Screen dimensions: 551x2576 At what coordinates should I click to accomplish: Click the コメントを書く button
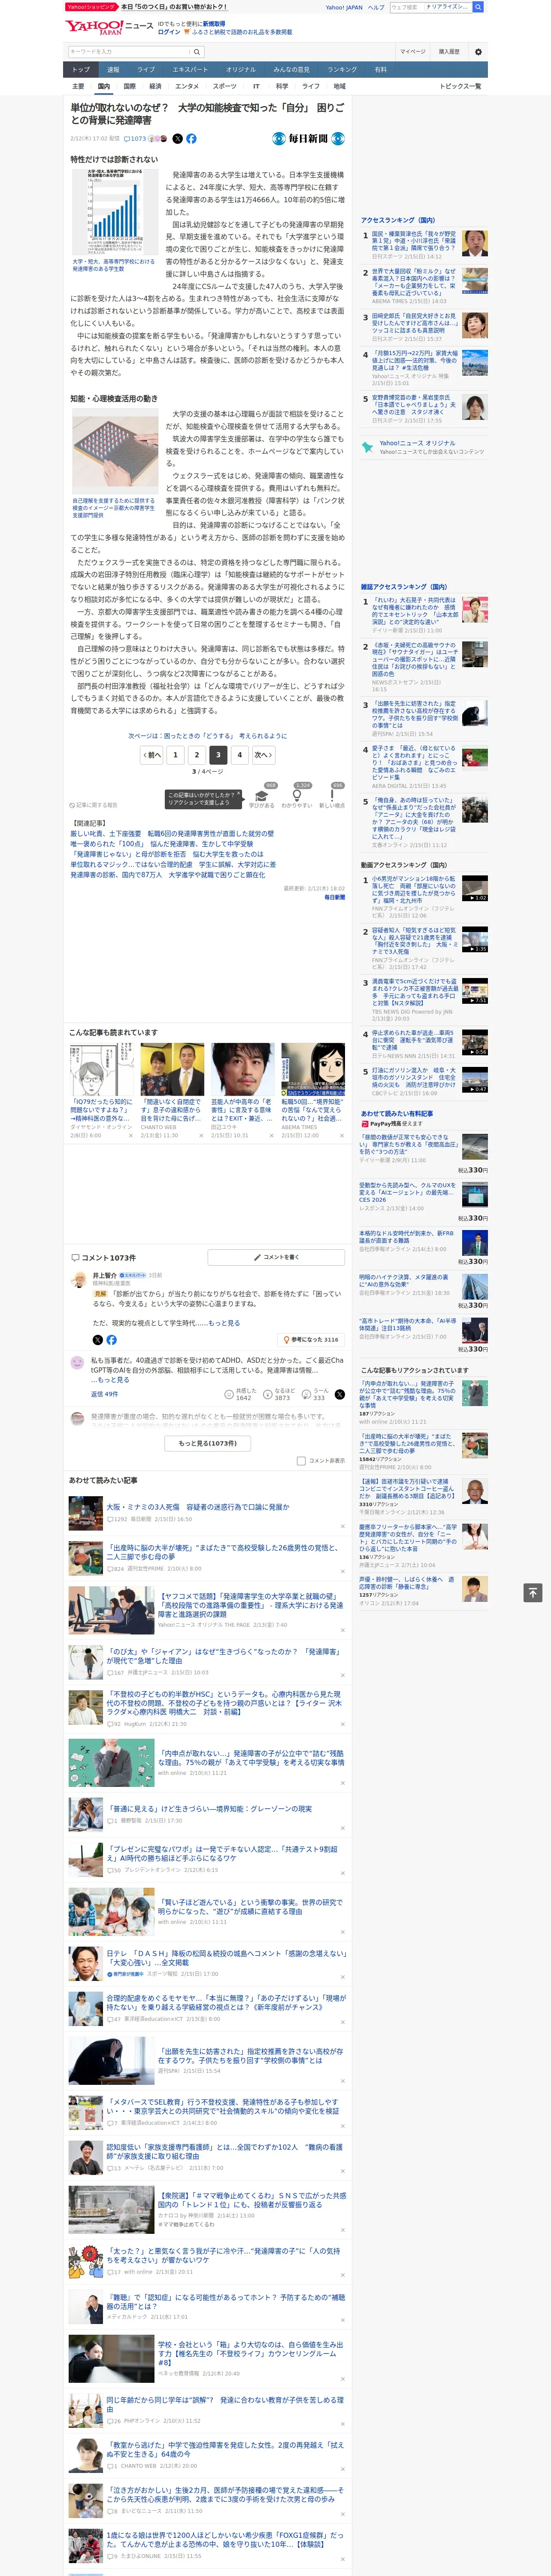[x=276, y=1257]
